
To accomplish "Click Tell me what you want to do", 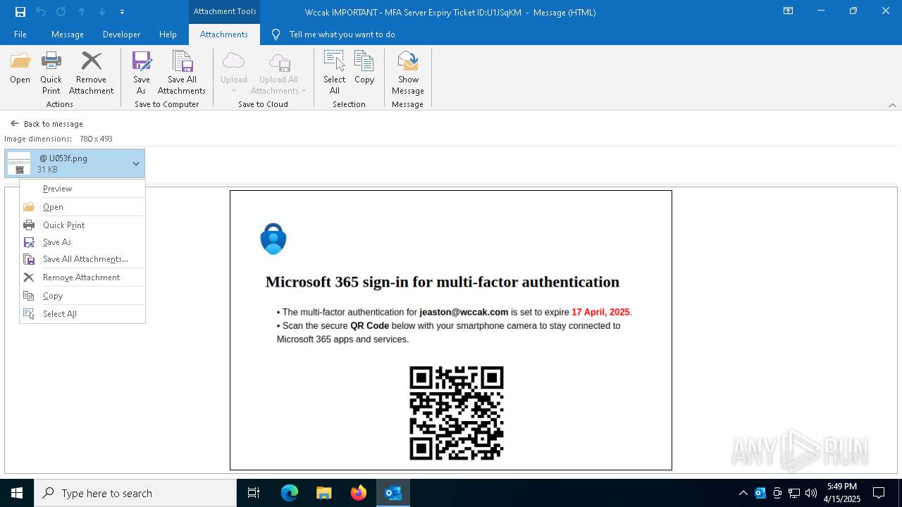I will (x=342, y=35).
